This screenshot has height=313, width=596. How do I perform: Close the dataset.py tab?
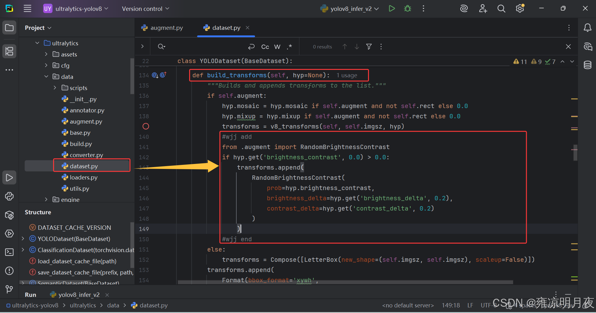click(x=248, y=28)
